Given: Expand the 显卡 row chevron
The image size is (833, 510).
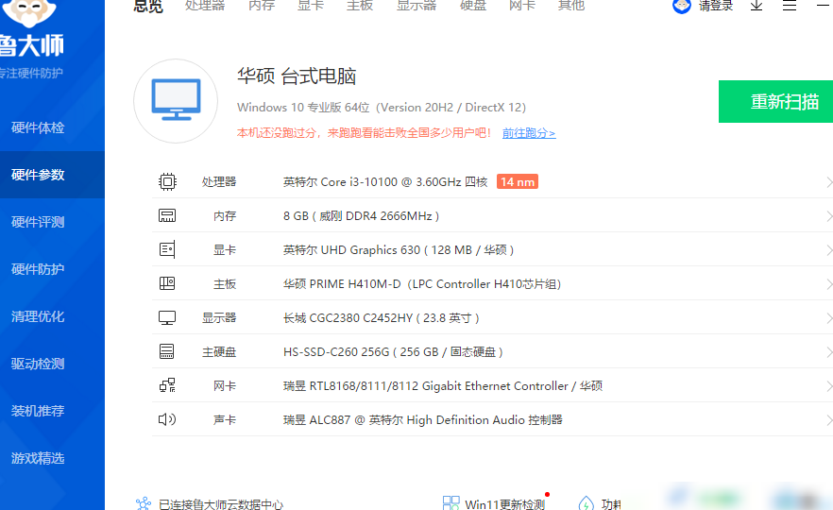Looking at the screenshot, I should [x=829, y=250].
